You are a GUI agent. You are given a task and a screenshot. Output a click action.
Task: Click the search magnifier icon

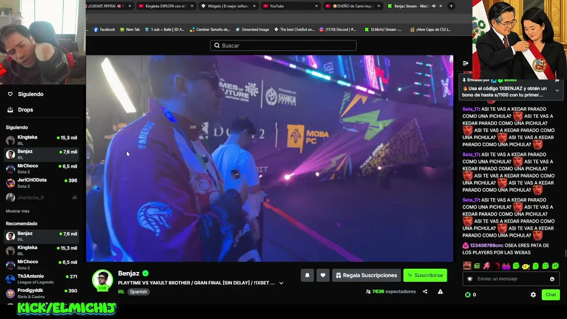click(x=217, y=46)
